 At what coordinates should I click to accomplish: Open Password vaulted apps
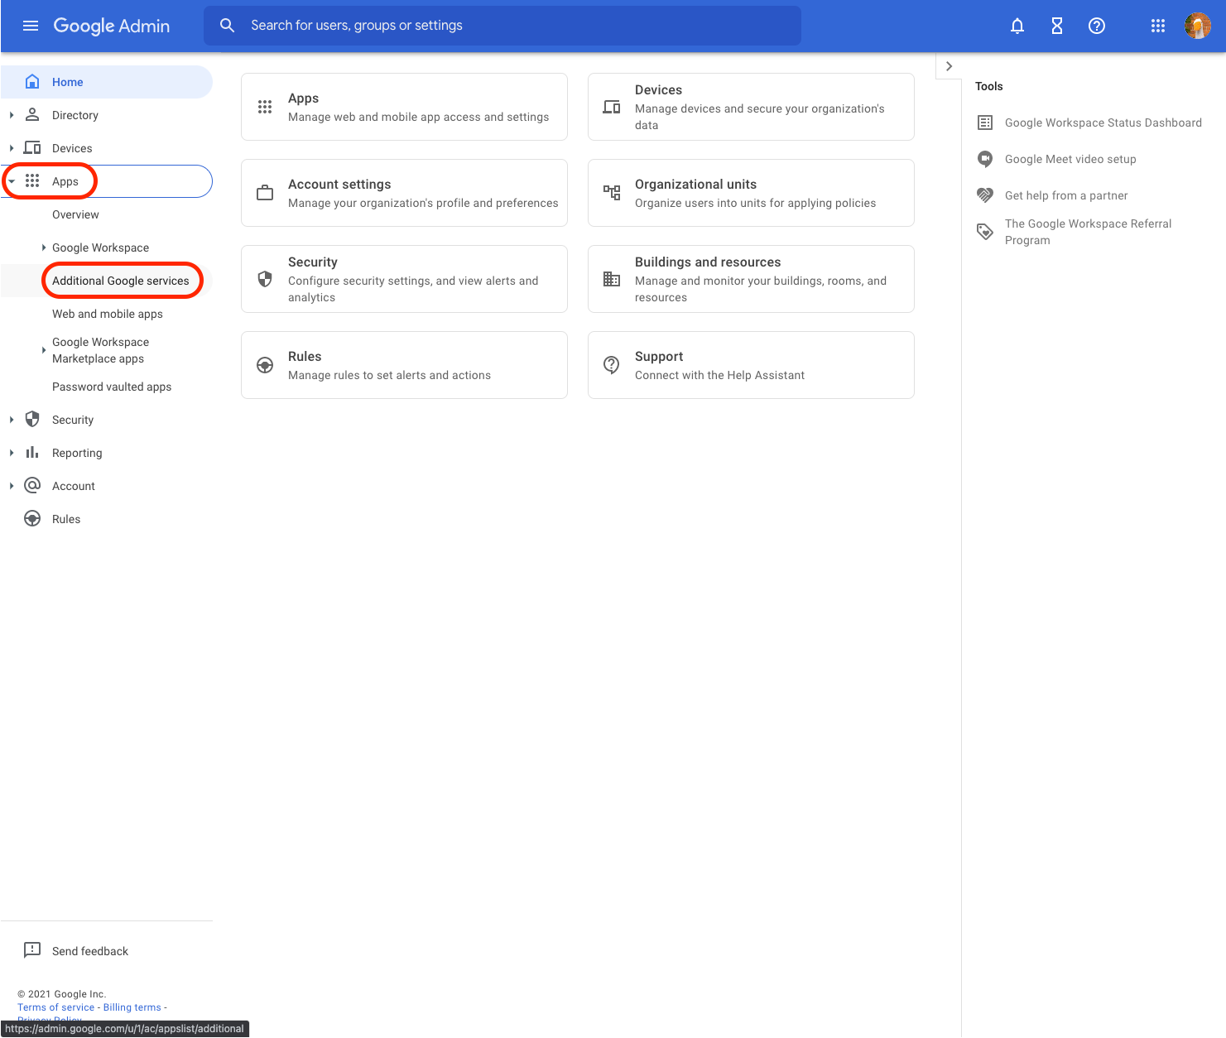coord(112,387)
